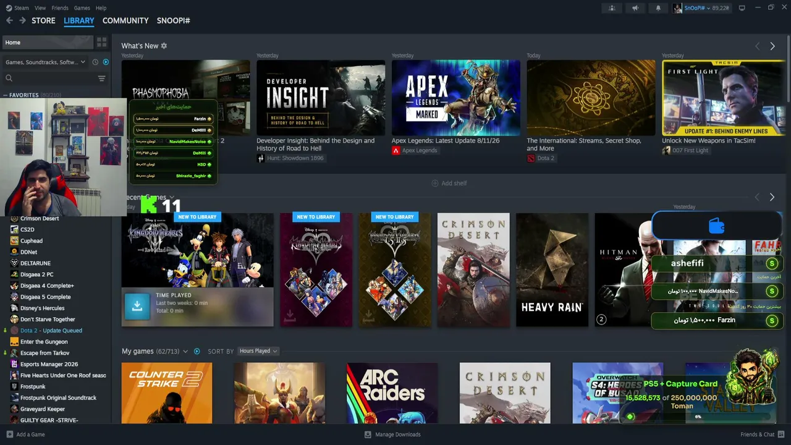Open The International news thumbnail

click(591, 98)
